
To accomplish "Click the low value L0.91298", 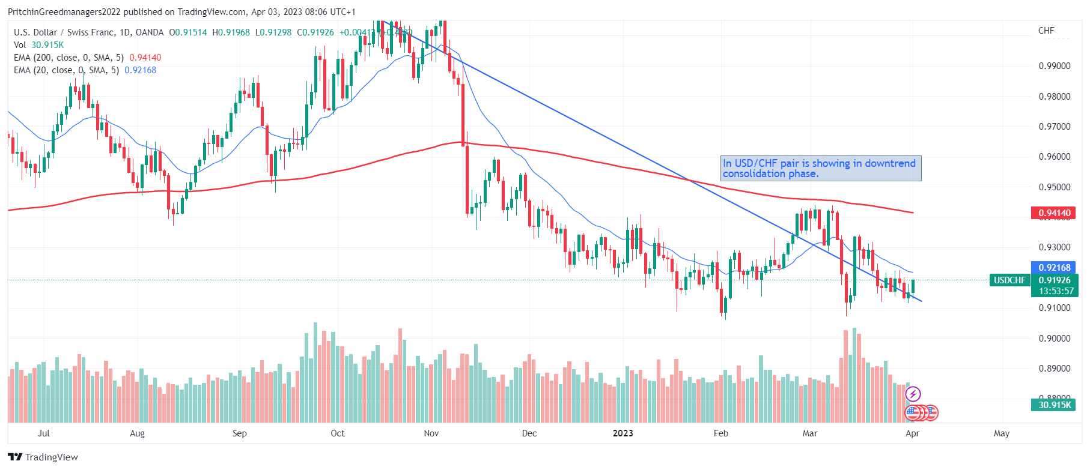I will tap(273, 32).
